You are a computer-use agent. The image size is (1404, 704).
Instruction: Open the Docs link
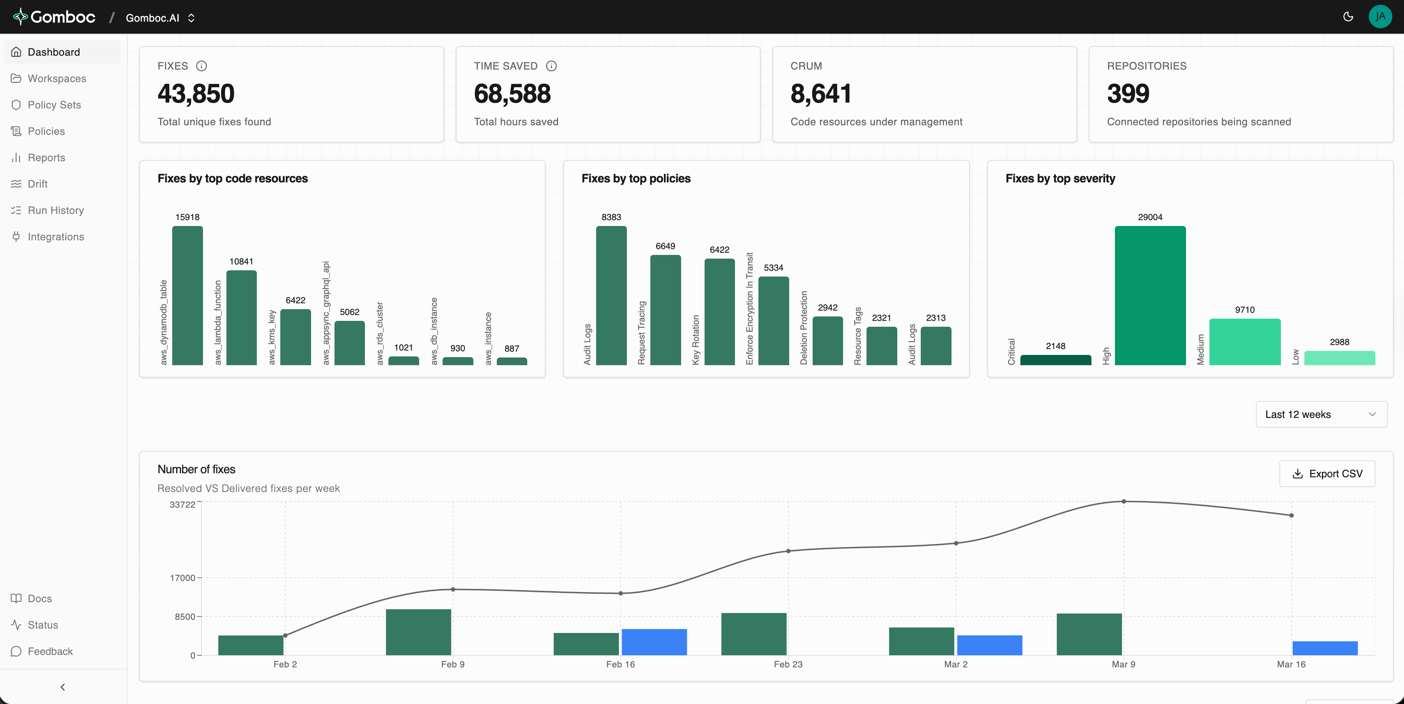click(x=39, y=598)
